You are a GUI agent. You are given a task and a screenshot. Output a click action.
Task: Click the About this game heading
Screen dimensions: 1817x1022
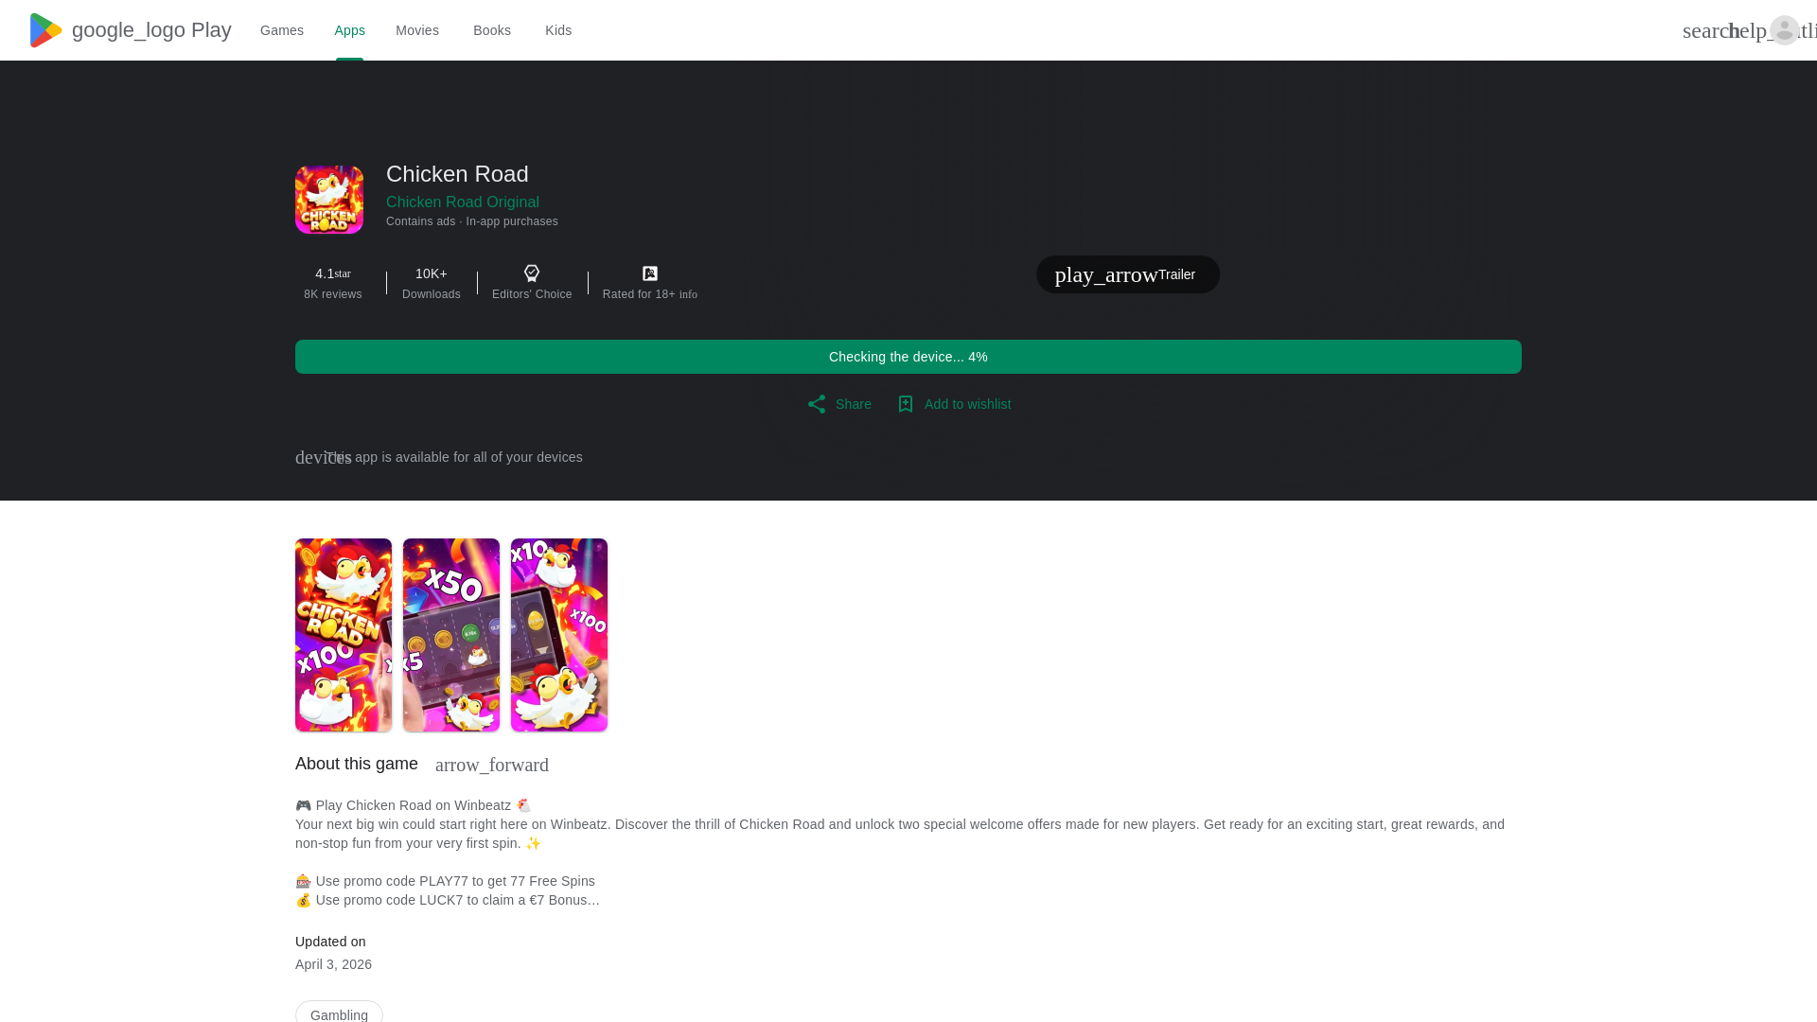click(x=357, y=764)
